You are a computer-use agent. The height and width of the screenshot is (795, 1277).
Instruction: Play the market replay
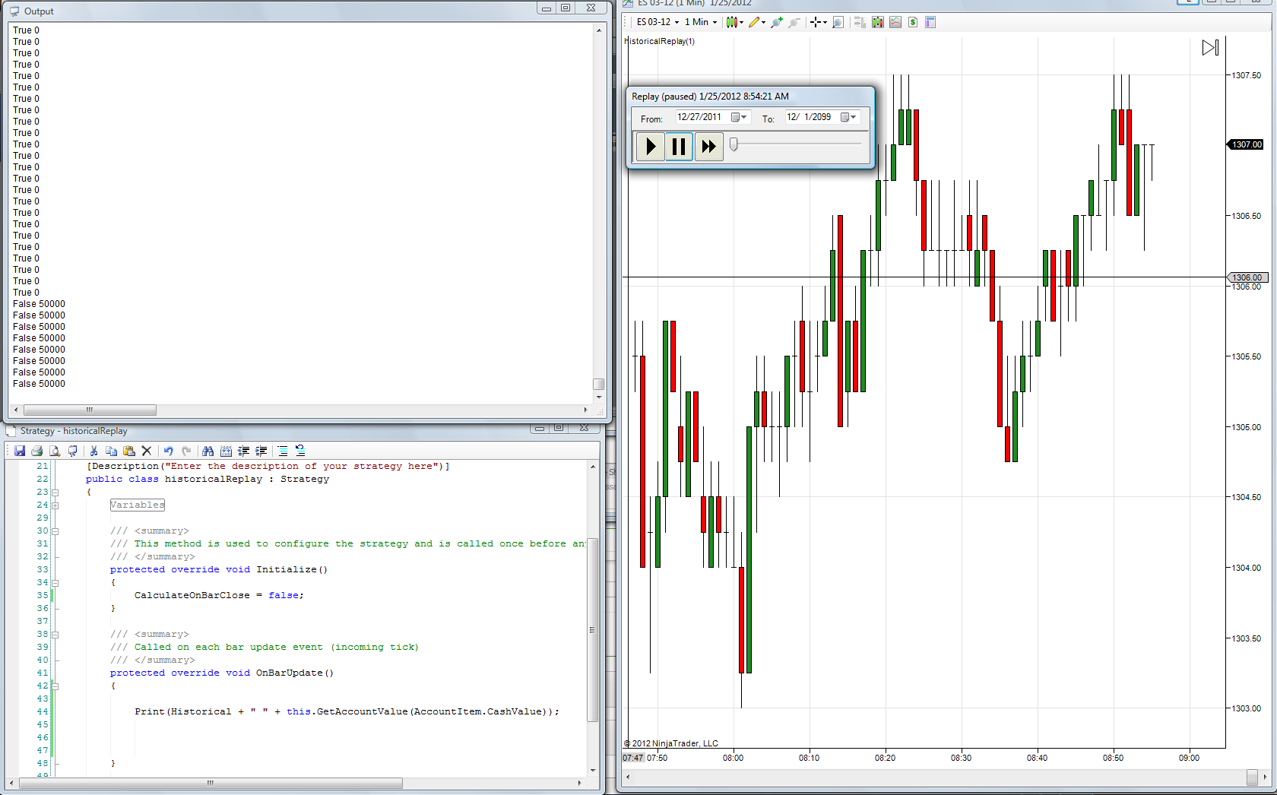point(651,146)
